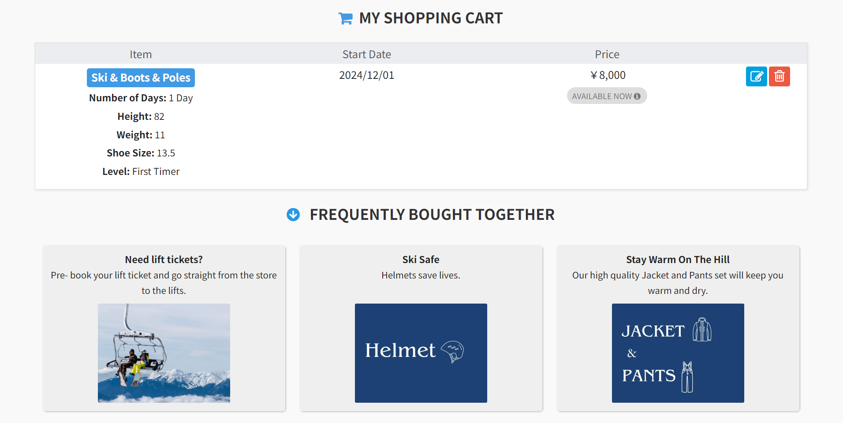843x423 pixels.
Task: Click the Stay Warm On The Hill title
Action: coord(678,259)
